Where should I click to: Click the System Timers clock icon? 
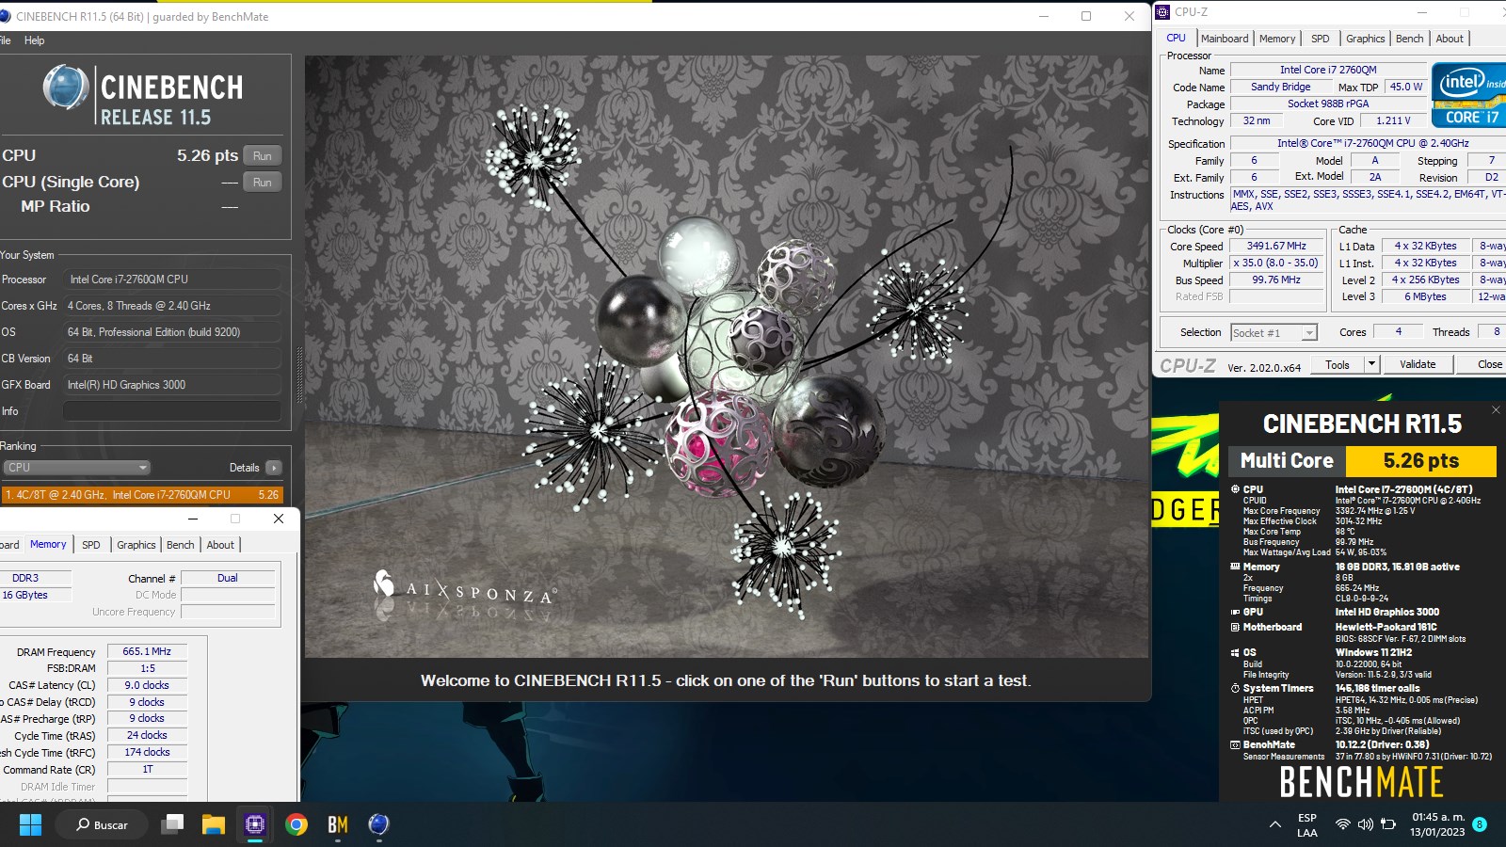pyautogui.click(x=1235, y=689)
